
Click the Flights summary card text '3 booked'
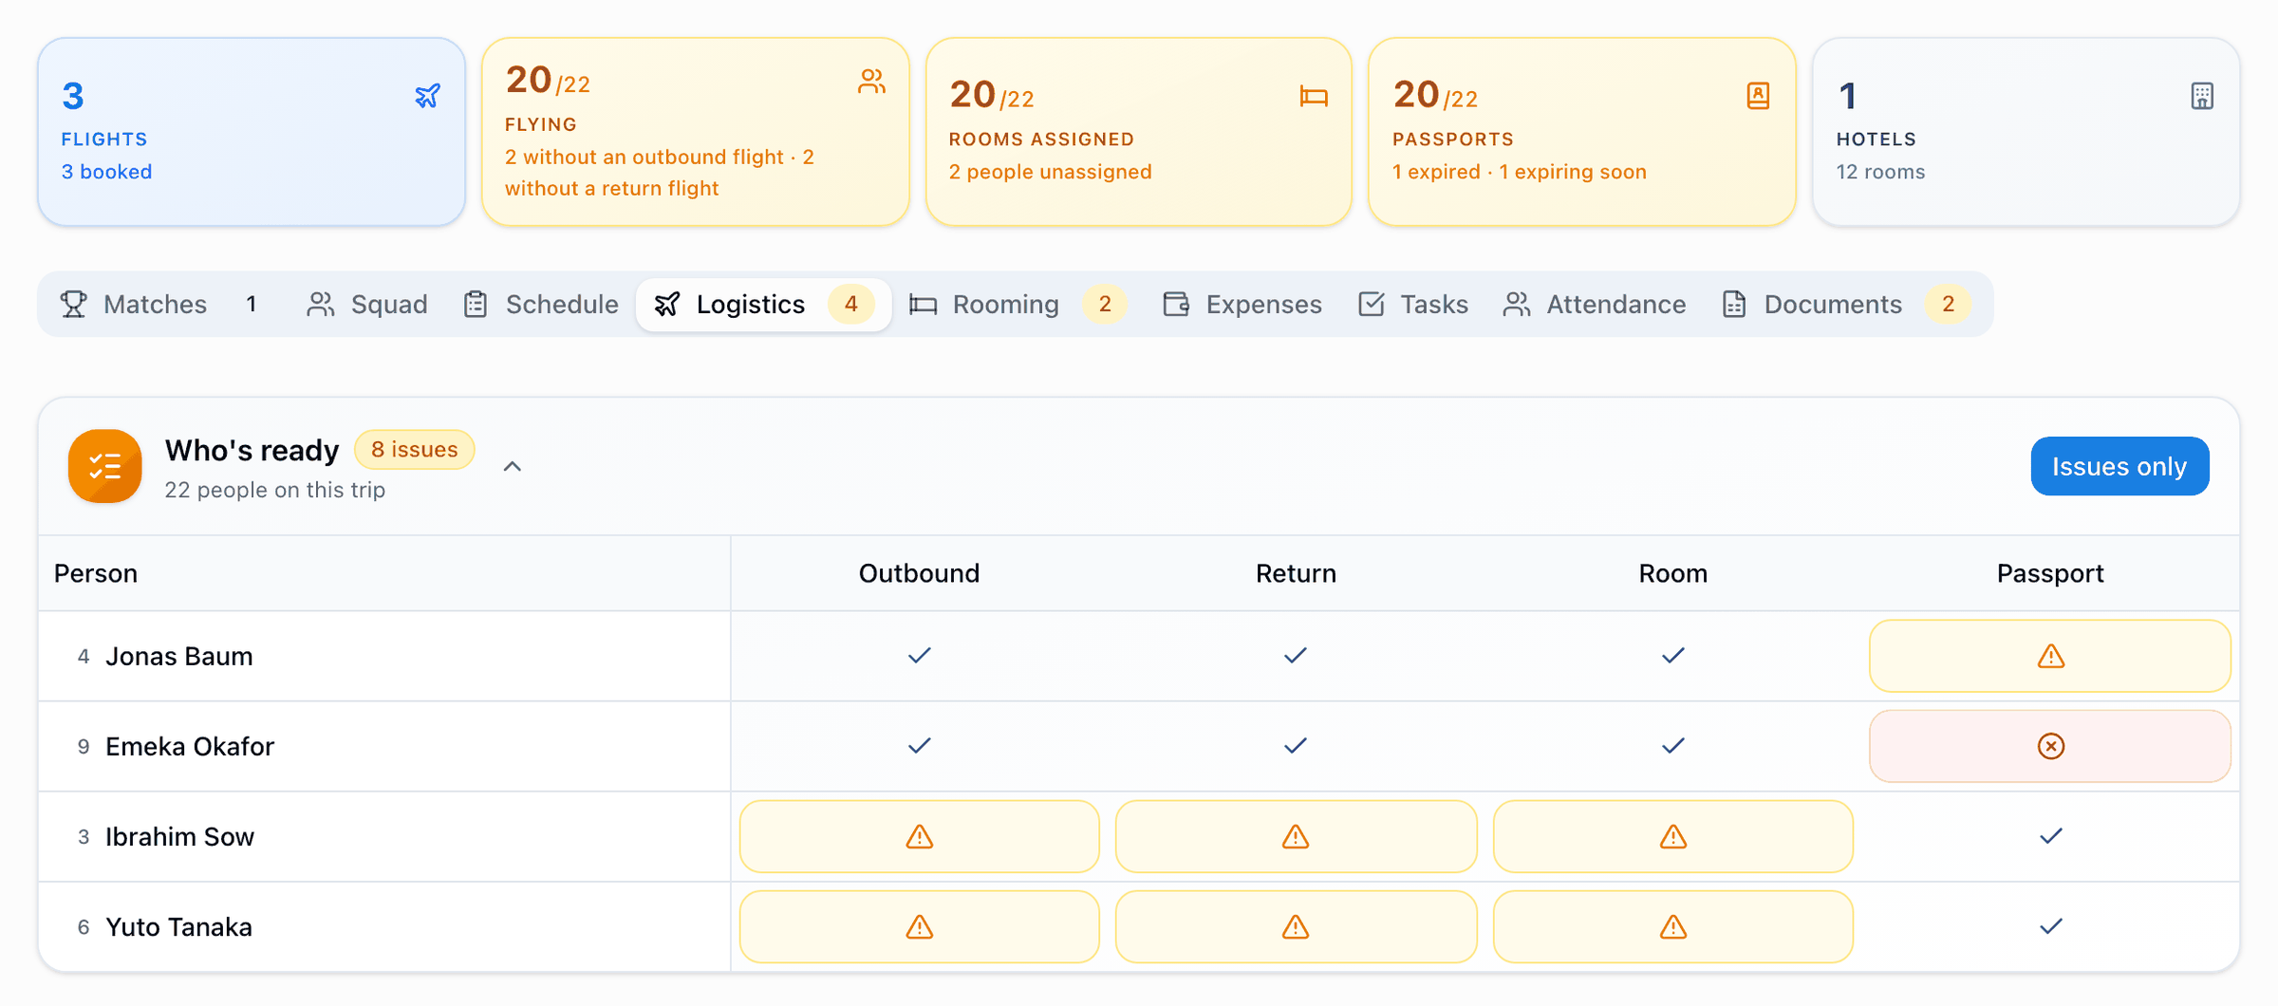[106, 172]
